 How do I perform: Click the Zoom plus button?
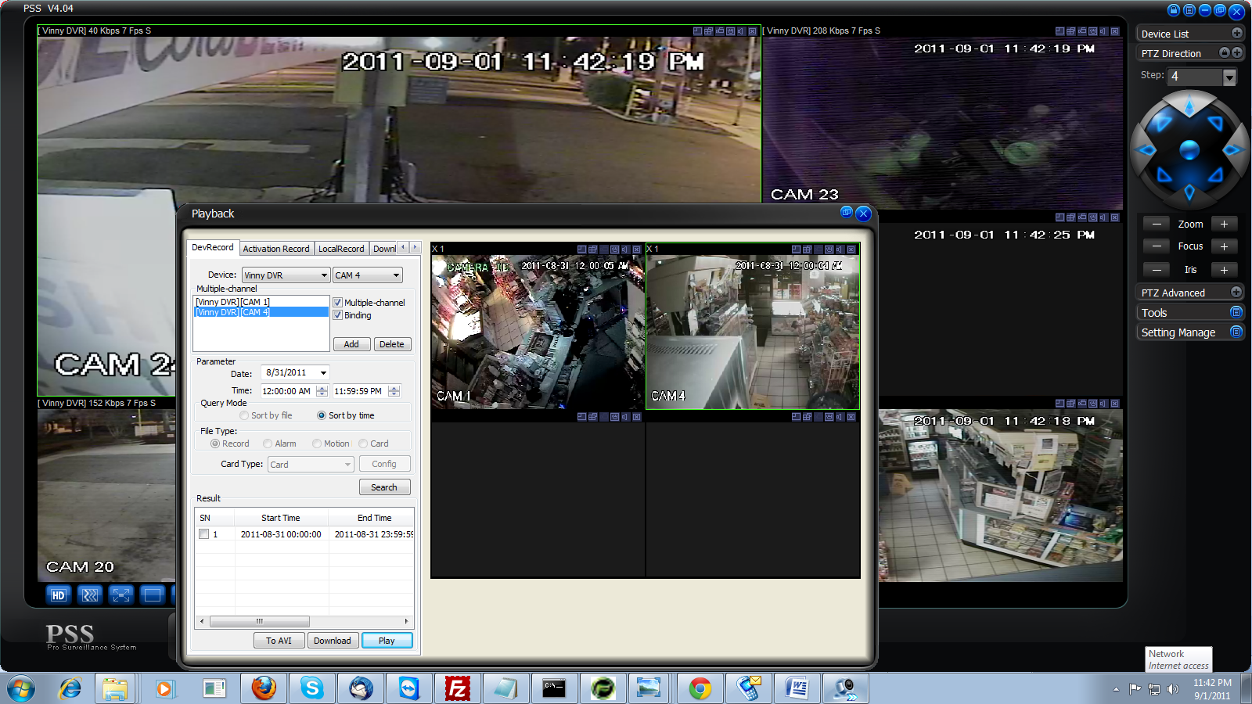pyautogui.click(x=1224, y=224)
